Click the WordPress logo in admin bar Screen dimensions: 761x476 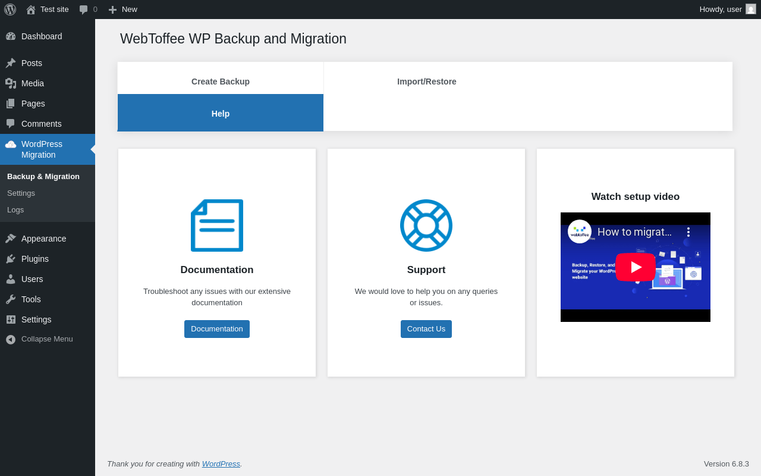pos(10,10)
